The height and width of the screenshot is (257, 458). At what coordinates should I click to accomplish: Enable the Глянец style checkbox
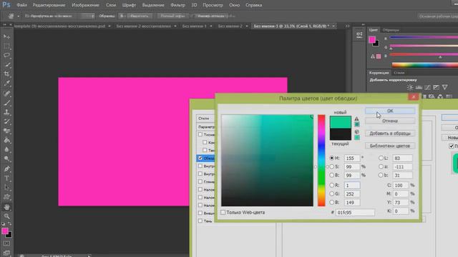click(200, 181)
